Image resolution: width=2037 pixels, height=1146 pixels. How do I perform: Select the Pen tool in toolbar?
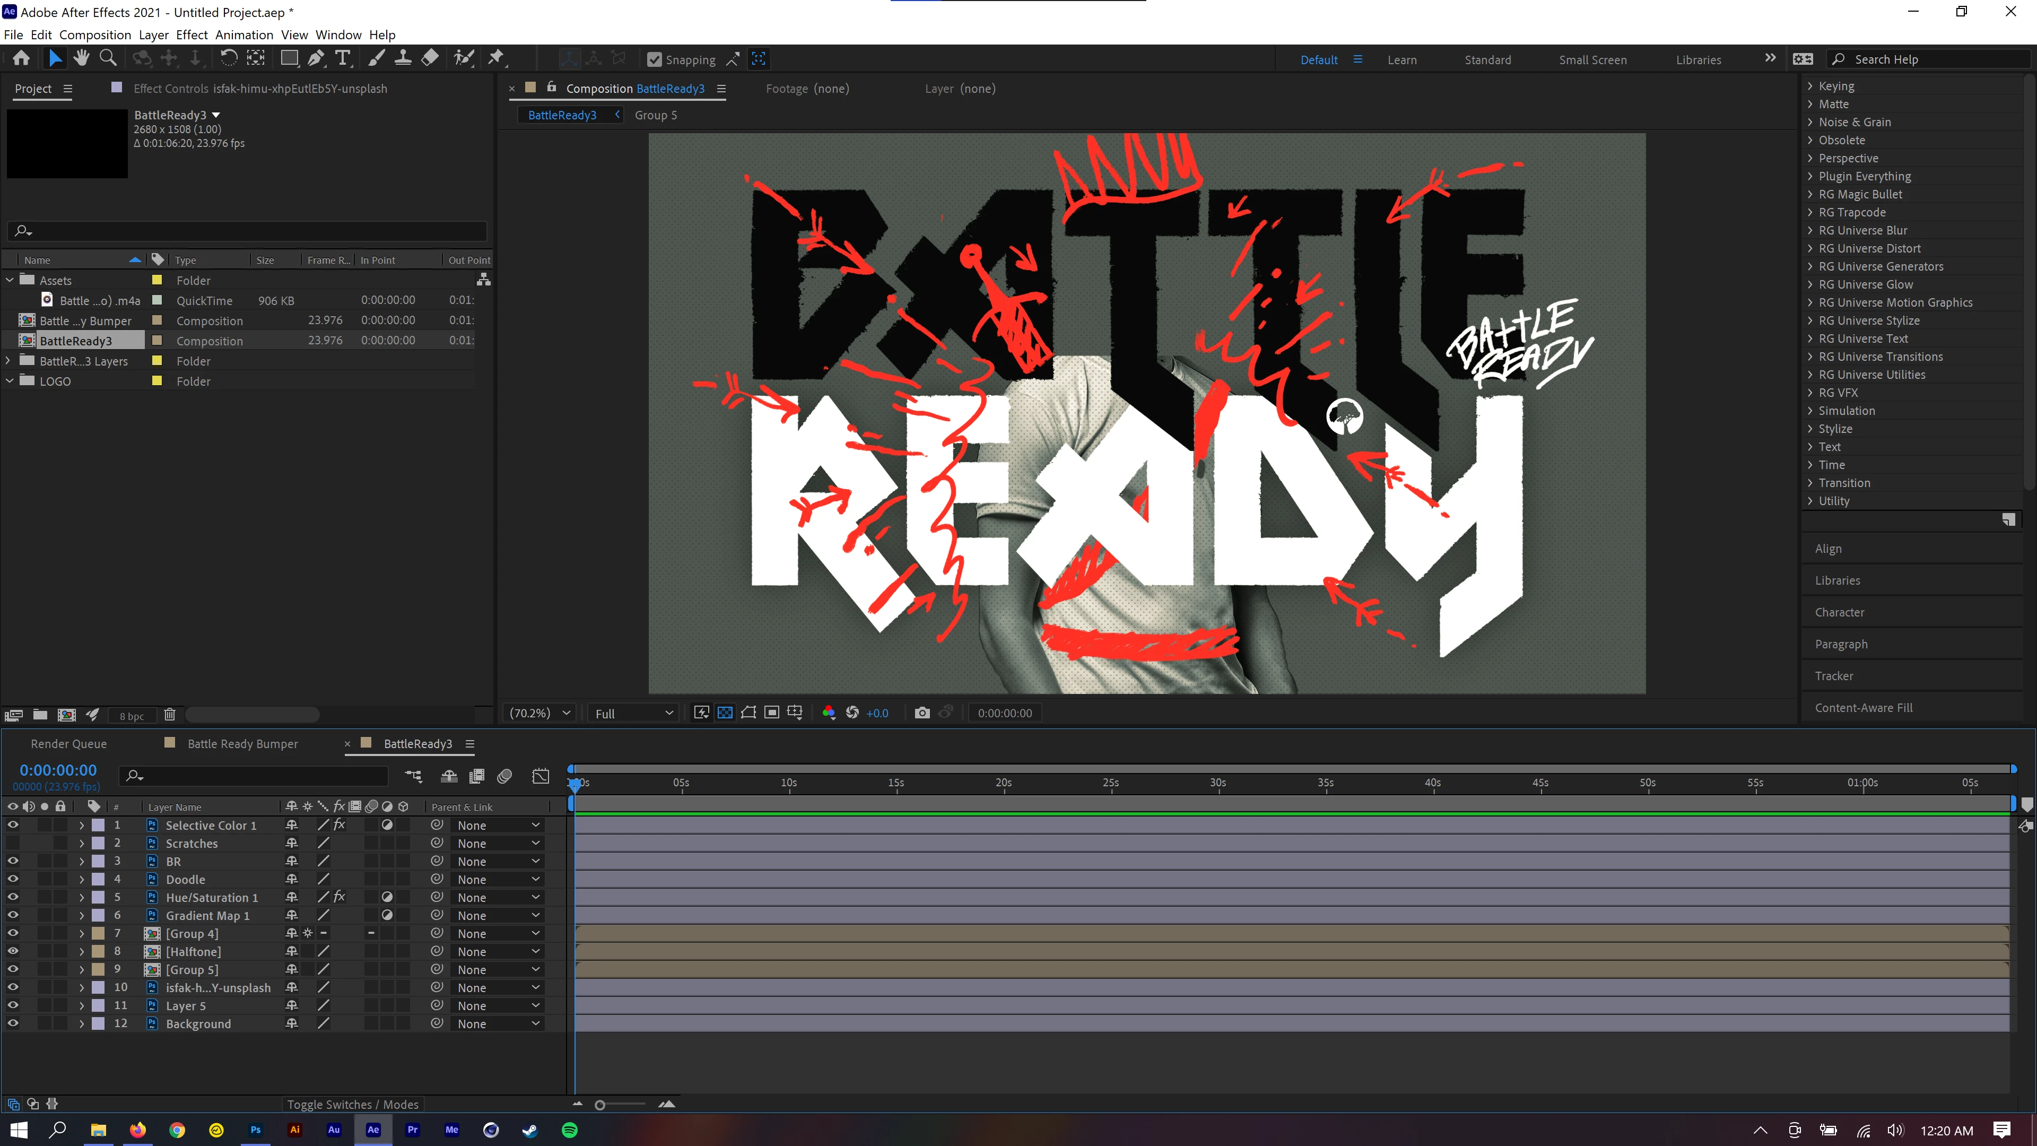[x=316, y=58]
